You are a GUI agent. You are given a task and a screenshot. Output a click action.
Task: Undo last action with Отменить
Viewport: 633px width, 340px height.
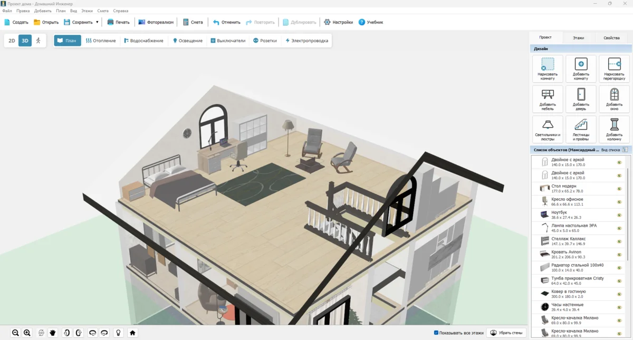click(x=226, y=22)
